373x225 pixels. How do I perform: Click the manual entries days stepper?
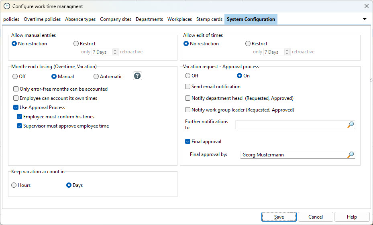point(115,52)
